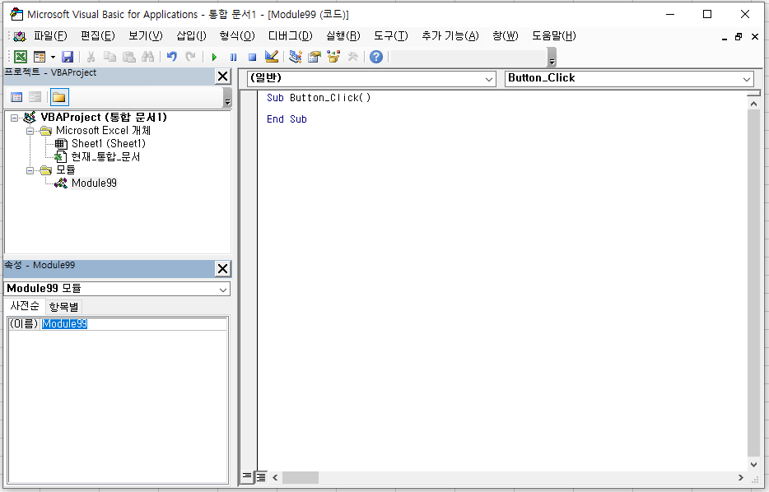Collapse the 모듈 folder

(30, 170)
